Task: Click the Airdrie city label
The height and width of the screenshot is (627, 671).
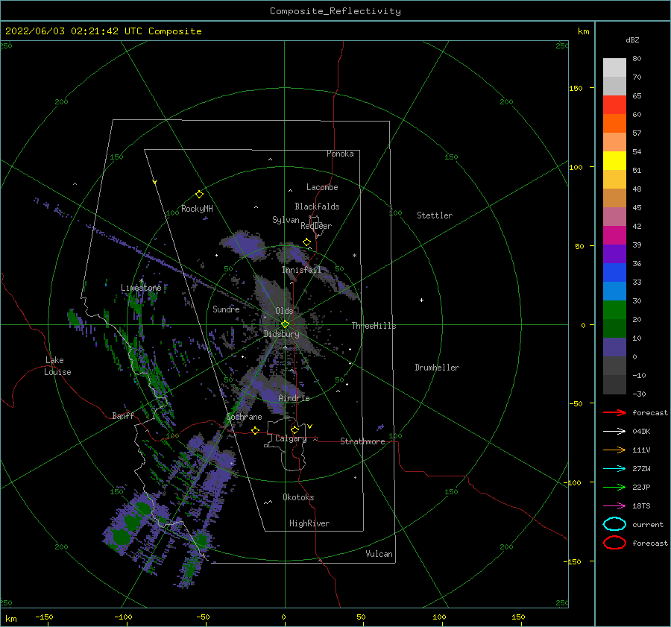Action: point(294,398)
